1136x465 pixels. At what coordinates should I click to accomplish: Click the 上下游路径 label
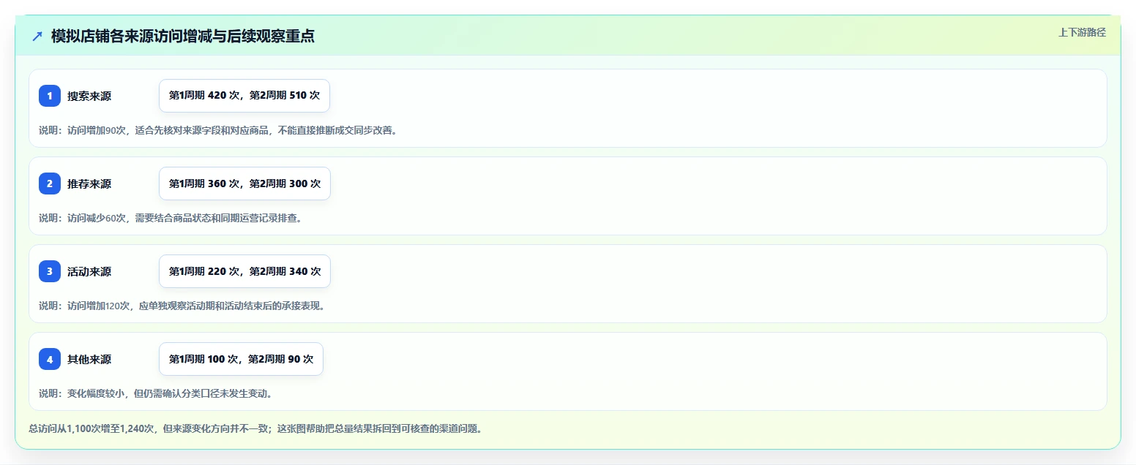point(1082,32)
